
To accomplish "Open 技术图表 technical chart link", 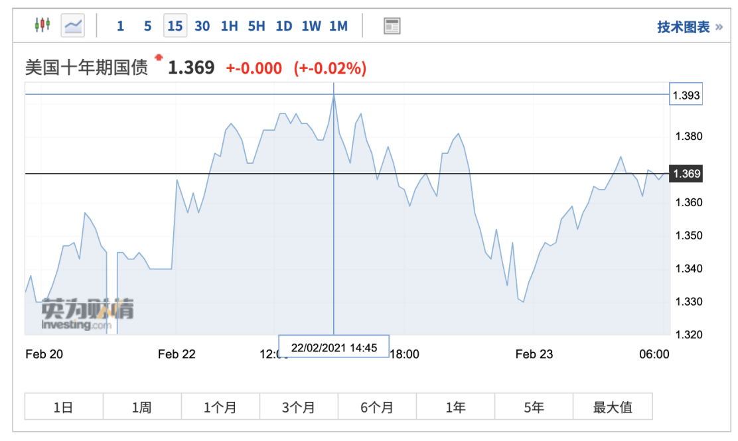I will pyautogui.click(x=690, y=27).
